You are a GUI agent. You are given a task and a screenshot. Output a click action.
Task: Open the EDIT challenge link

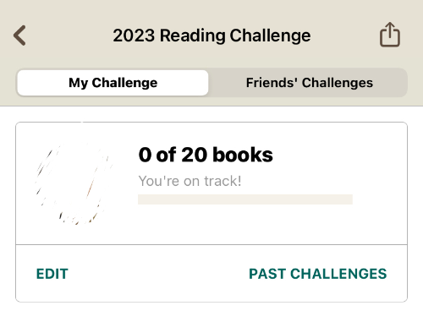52,274
